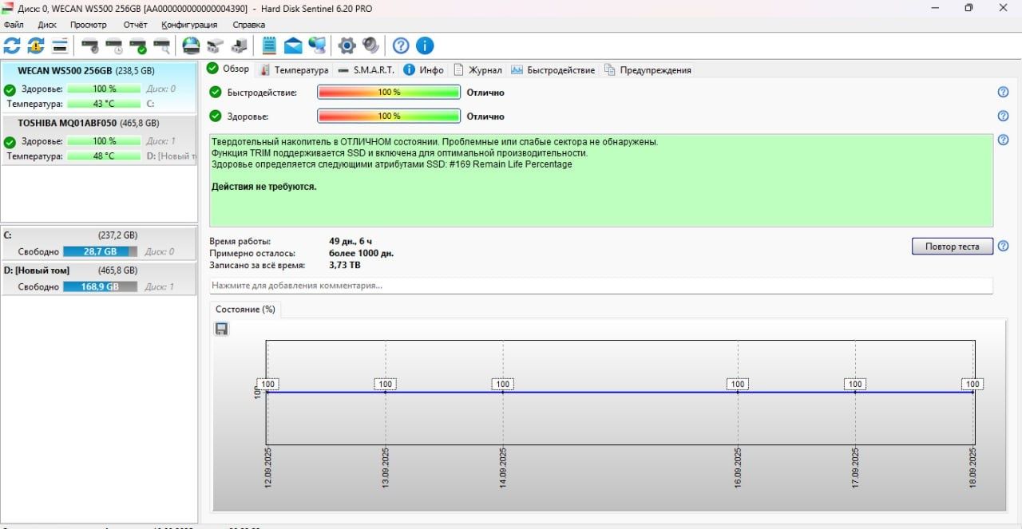Select the Состояние (%) chart tab
The image size is (1022, 529).
(245, 310)
